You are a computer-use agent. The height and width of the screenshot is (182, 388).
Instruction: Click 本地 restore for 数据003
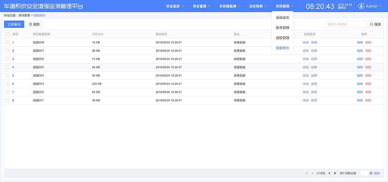[x=306, y=84]
